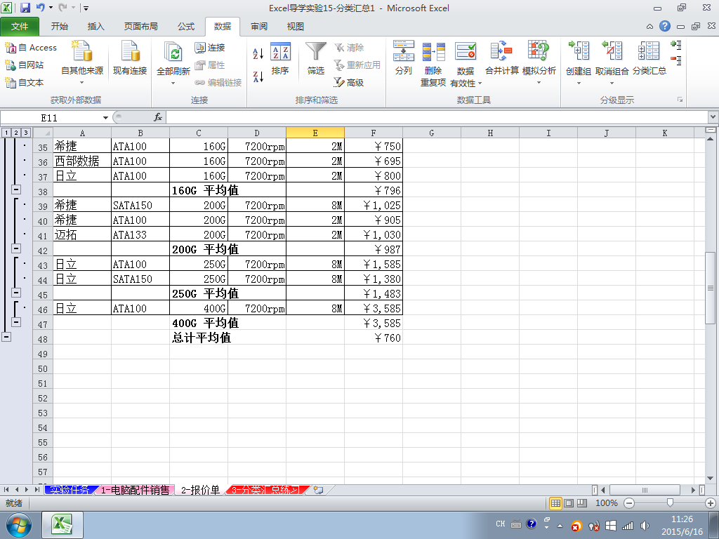This screenshot has width=719, height=539.
Task: Open the Connections (连接) dialog
Action: click(210, 48)
